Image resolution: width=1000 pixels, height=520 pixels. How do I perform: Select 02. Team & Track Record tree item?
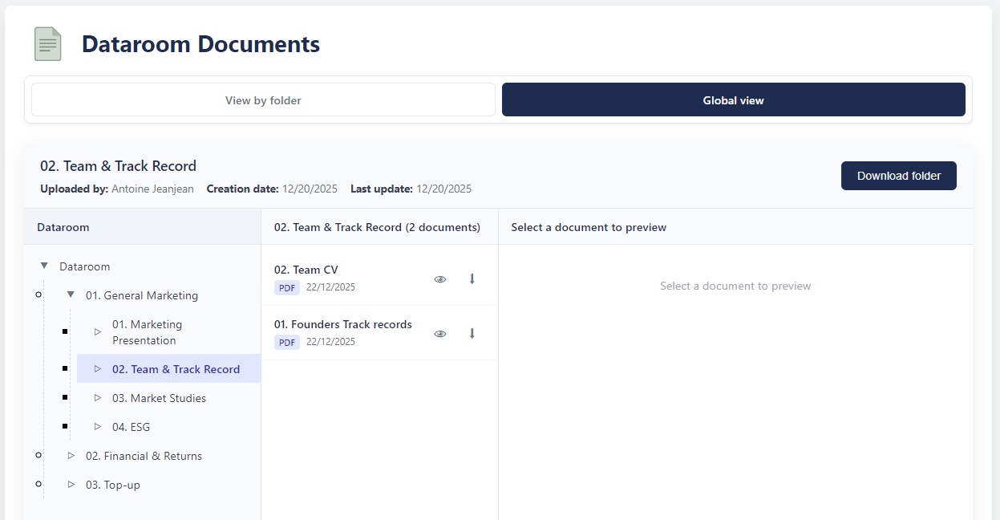click(176, 369)
